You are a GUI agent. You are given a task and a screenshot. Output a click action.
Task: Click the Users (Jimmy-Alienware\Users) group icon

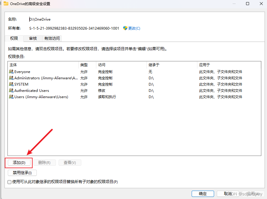tap(11, 97)
